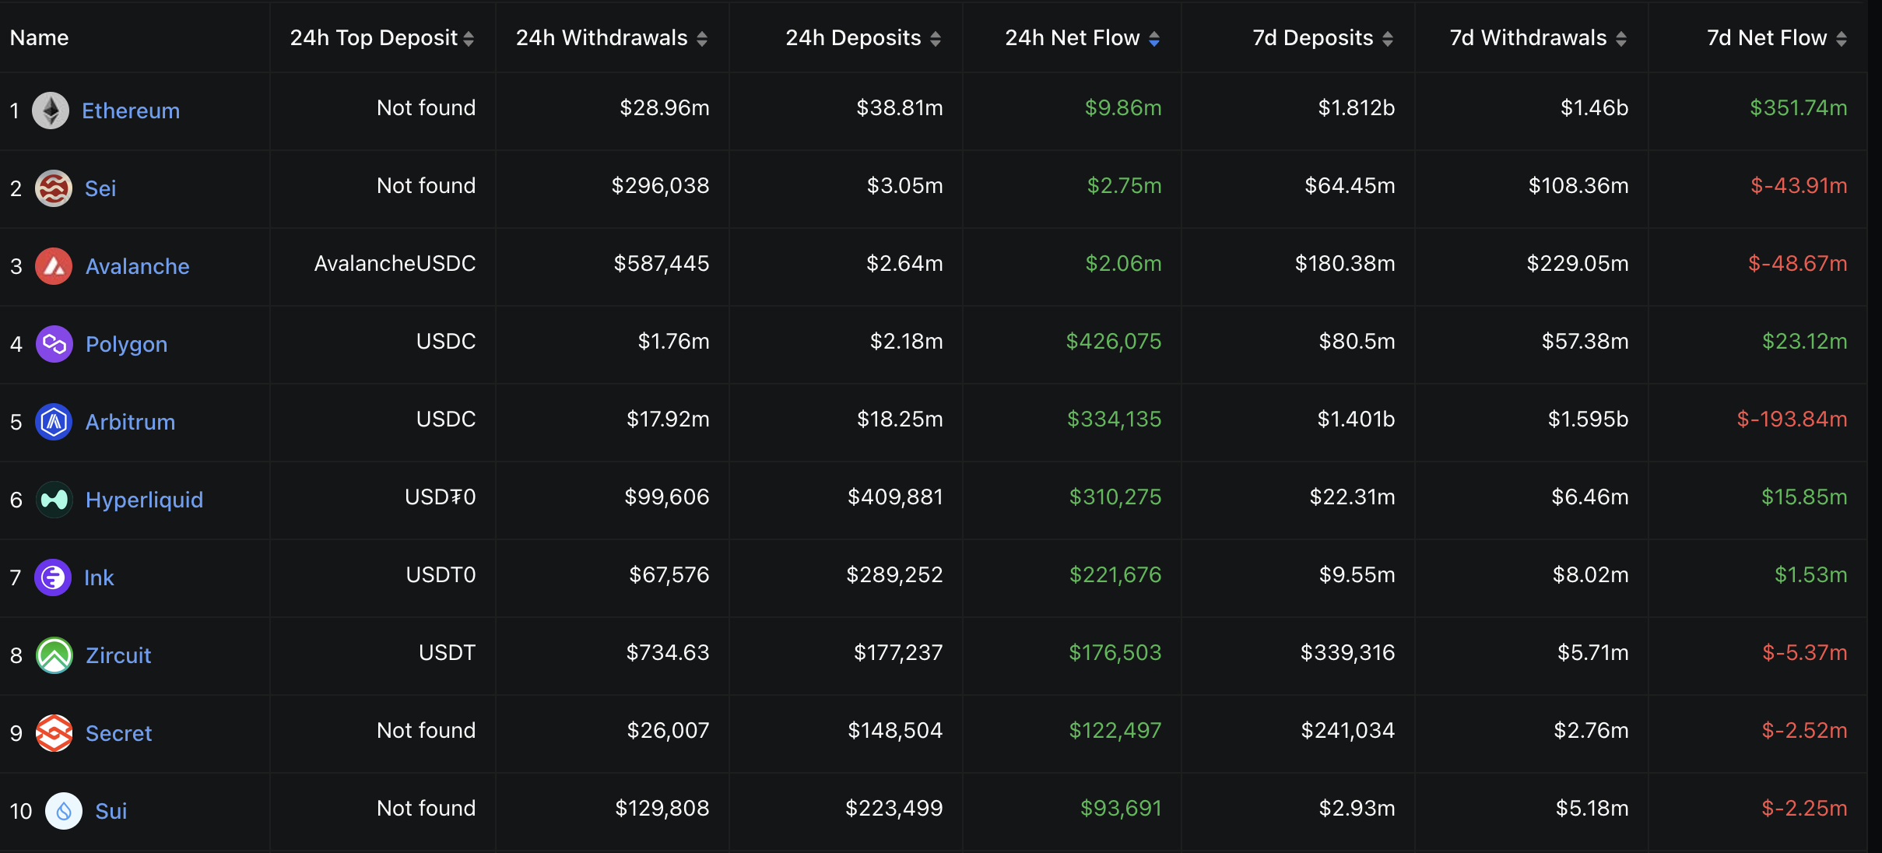Select Secret's $148,504 deposits value
The width and height of the screenshot is (1882, 853).
895,731
